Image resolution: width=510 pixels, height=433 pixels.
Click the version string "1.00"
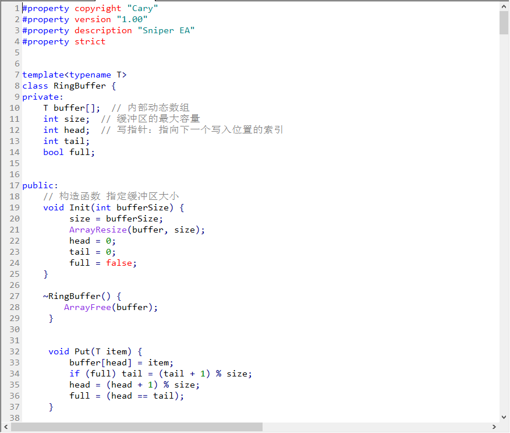(132, 20)
